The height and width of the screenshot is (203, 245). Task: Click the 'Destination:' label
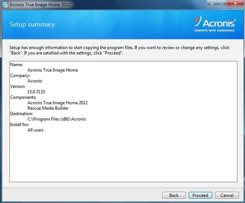pyautogui.click(x=21, y=114)
